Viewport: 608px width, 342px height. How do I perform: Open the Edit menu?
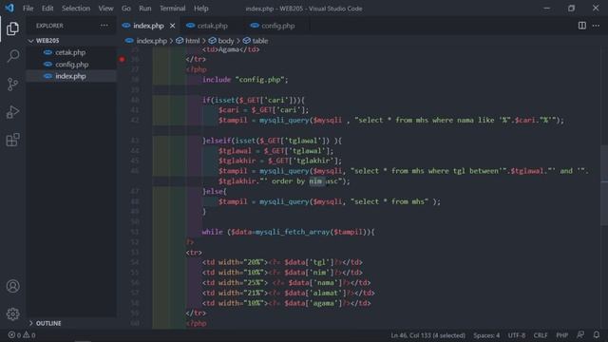[47, 9]
